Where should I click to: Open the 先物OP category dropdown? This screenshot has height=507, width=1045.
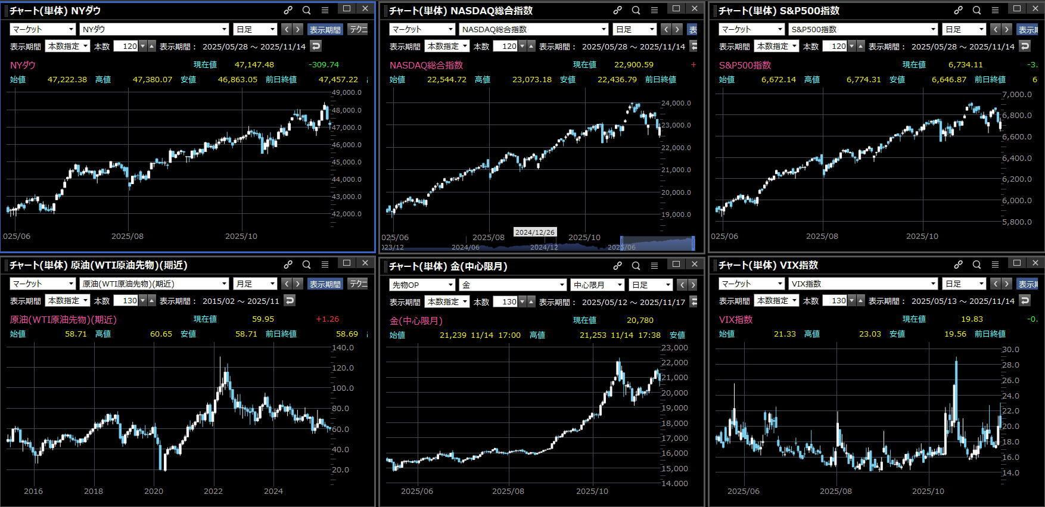[422, 285]
